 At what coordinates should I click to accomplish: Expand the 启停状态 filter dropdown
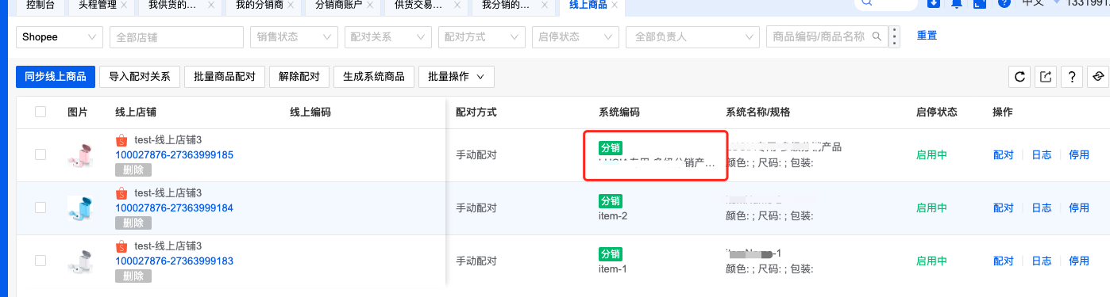576,36
